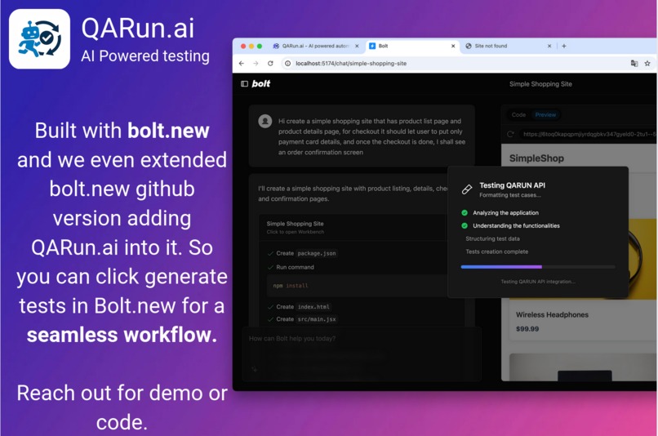Reload the preview with its refresh icon
Viewport: 658px width, 436px height.
(x=510, y=134)
